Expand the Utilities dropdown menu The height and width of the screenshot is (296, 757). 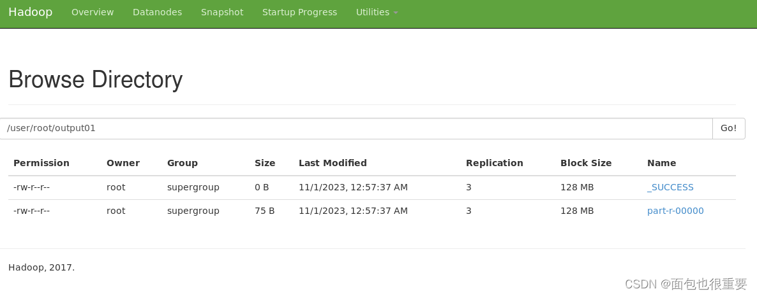pos(377,13)
